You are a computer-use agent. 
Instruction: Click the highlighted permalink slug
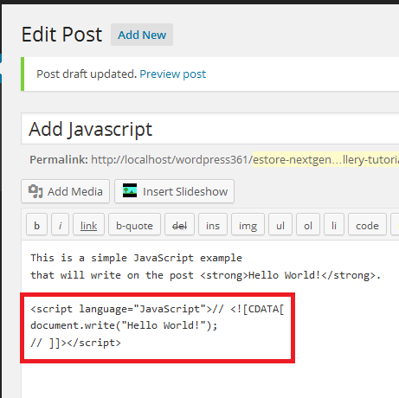(325, 159)
